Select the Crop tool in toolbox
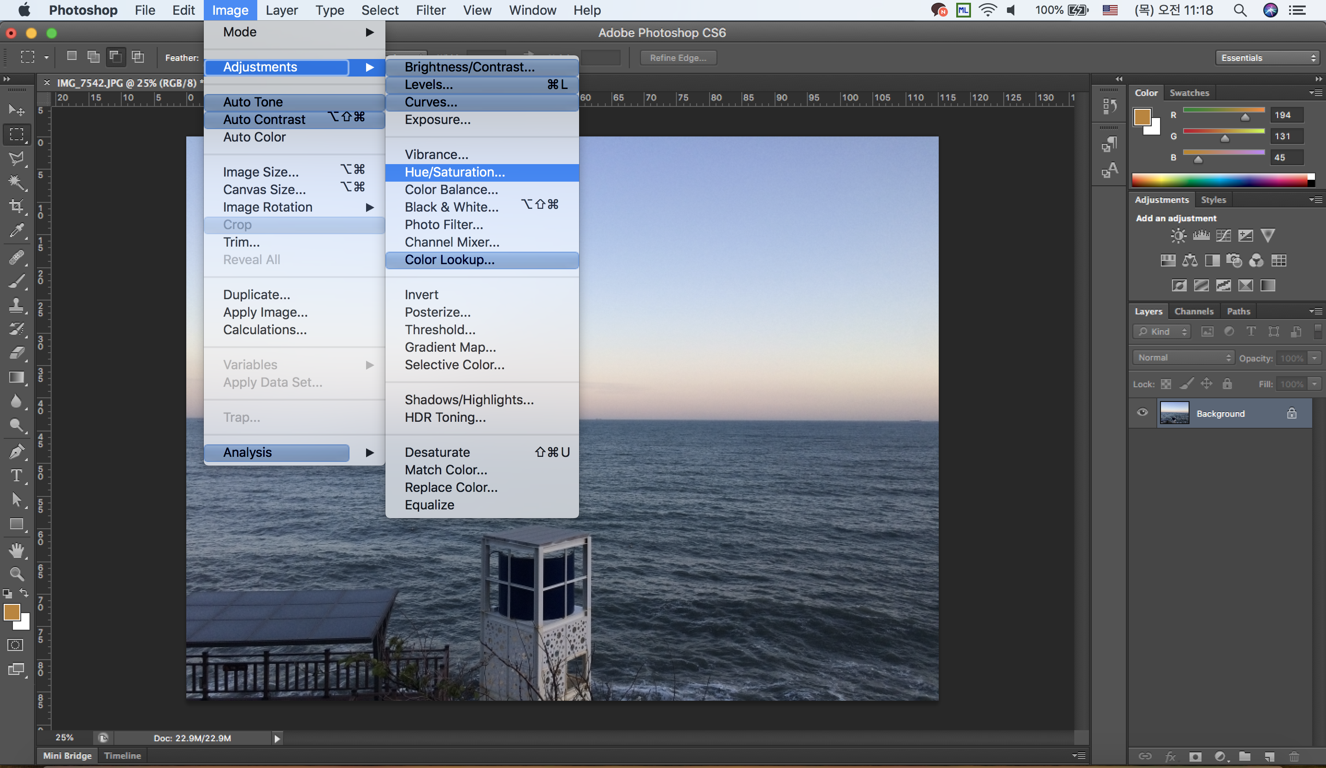The height and width of the screenshot is (768, 1326). pyautogui.click(x=16, y=206)
